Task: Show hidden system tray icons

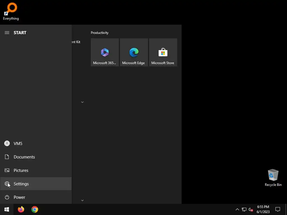Action: tap(237, 209)
